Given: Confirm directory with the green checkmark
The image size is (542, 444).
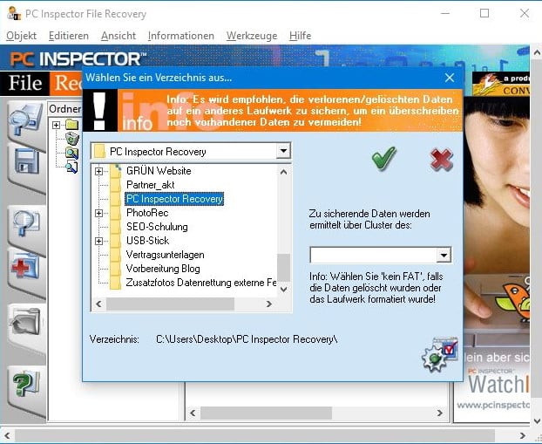Looking at the screenshot, I should click(383, 158).
